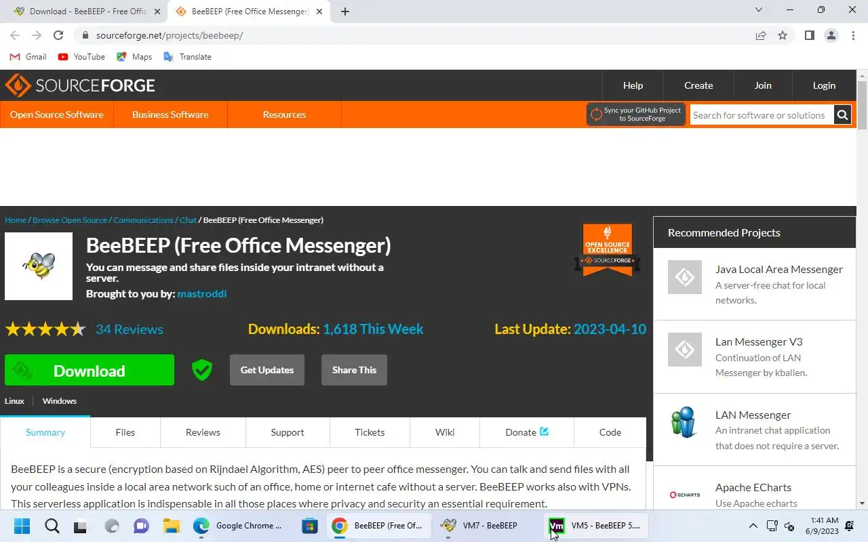868x542 pixels.
Task: Open the Open Source Software menu
Action: click(x=57, y=114)
